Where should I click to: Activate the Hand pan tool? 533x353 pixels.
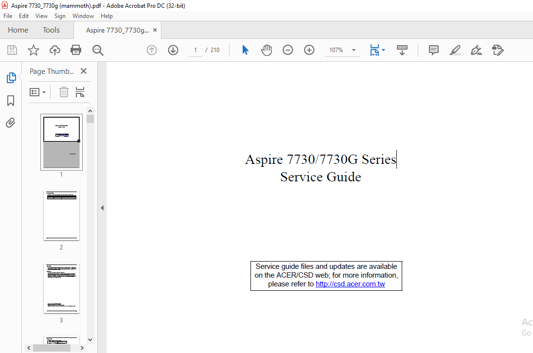click(266, 50)
